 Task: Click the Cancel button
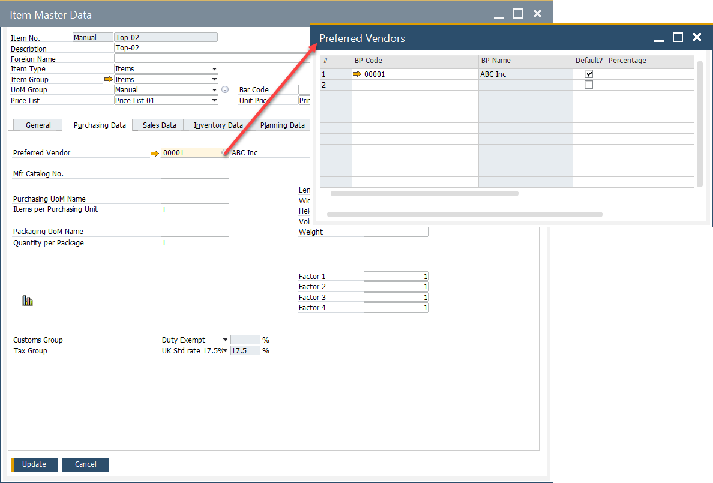pyautogui.click(x=85, y=464)
